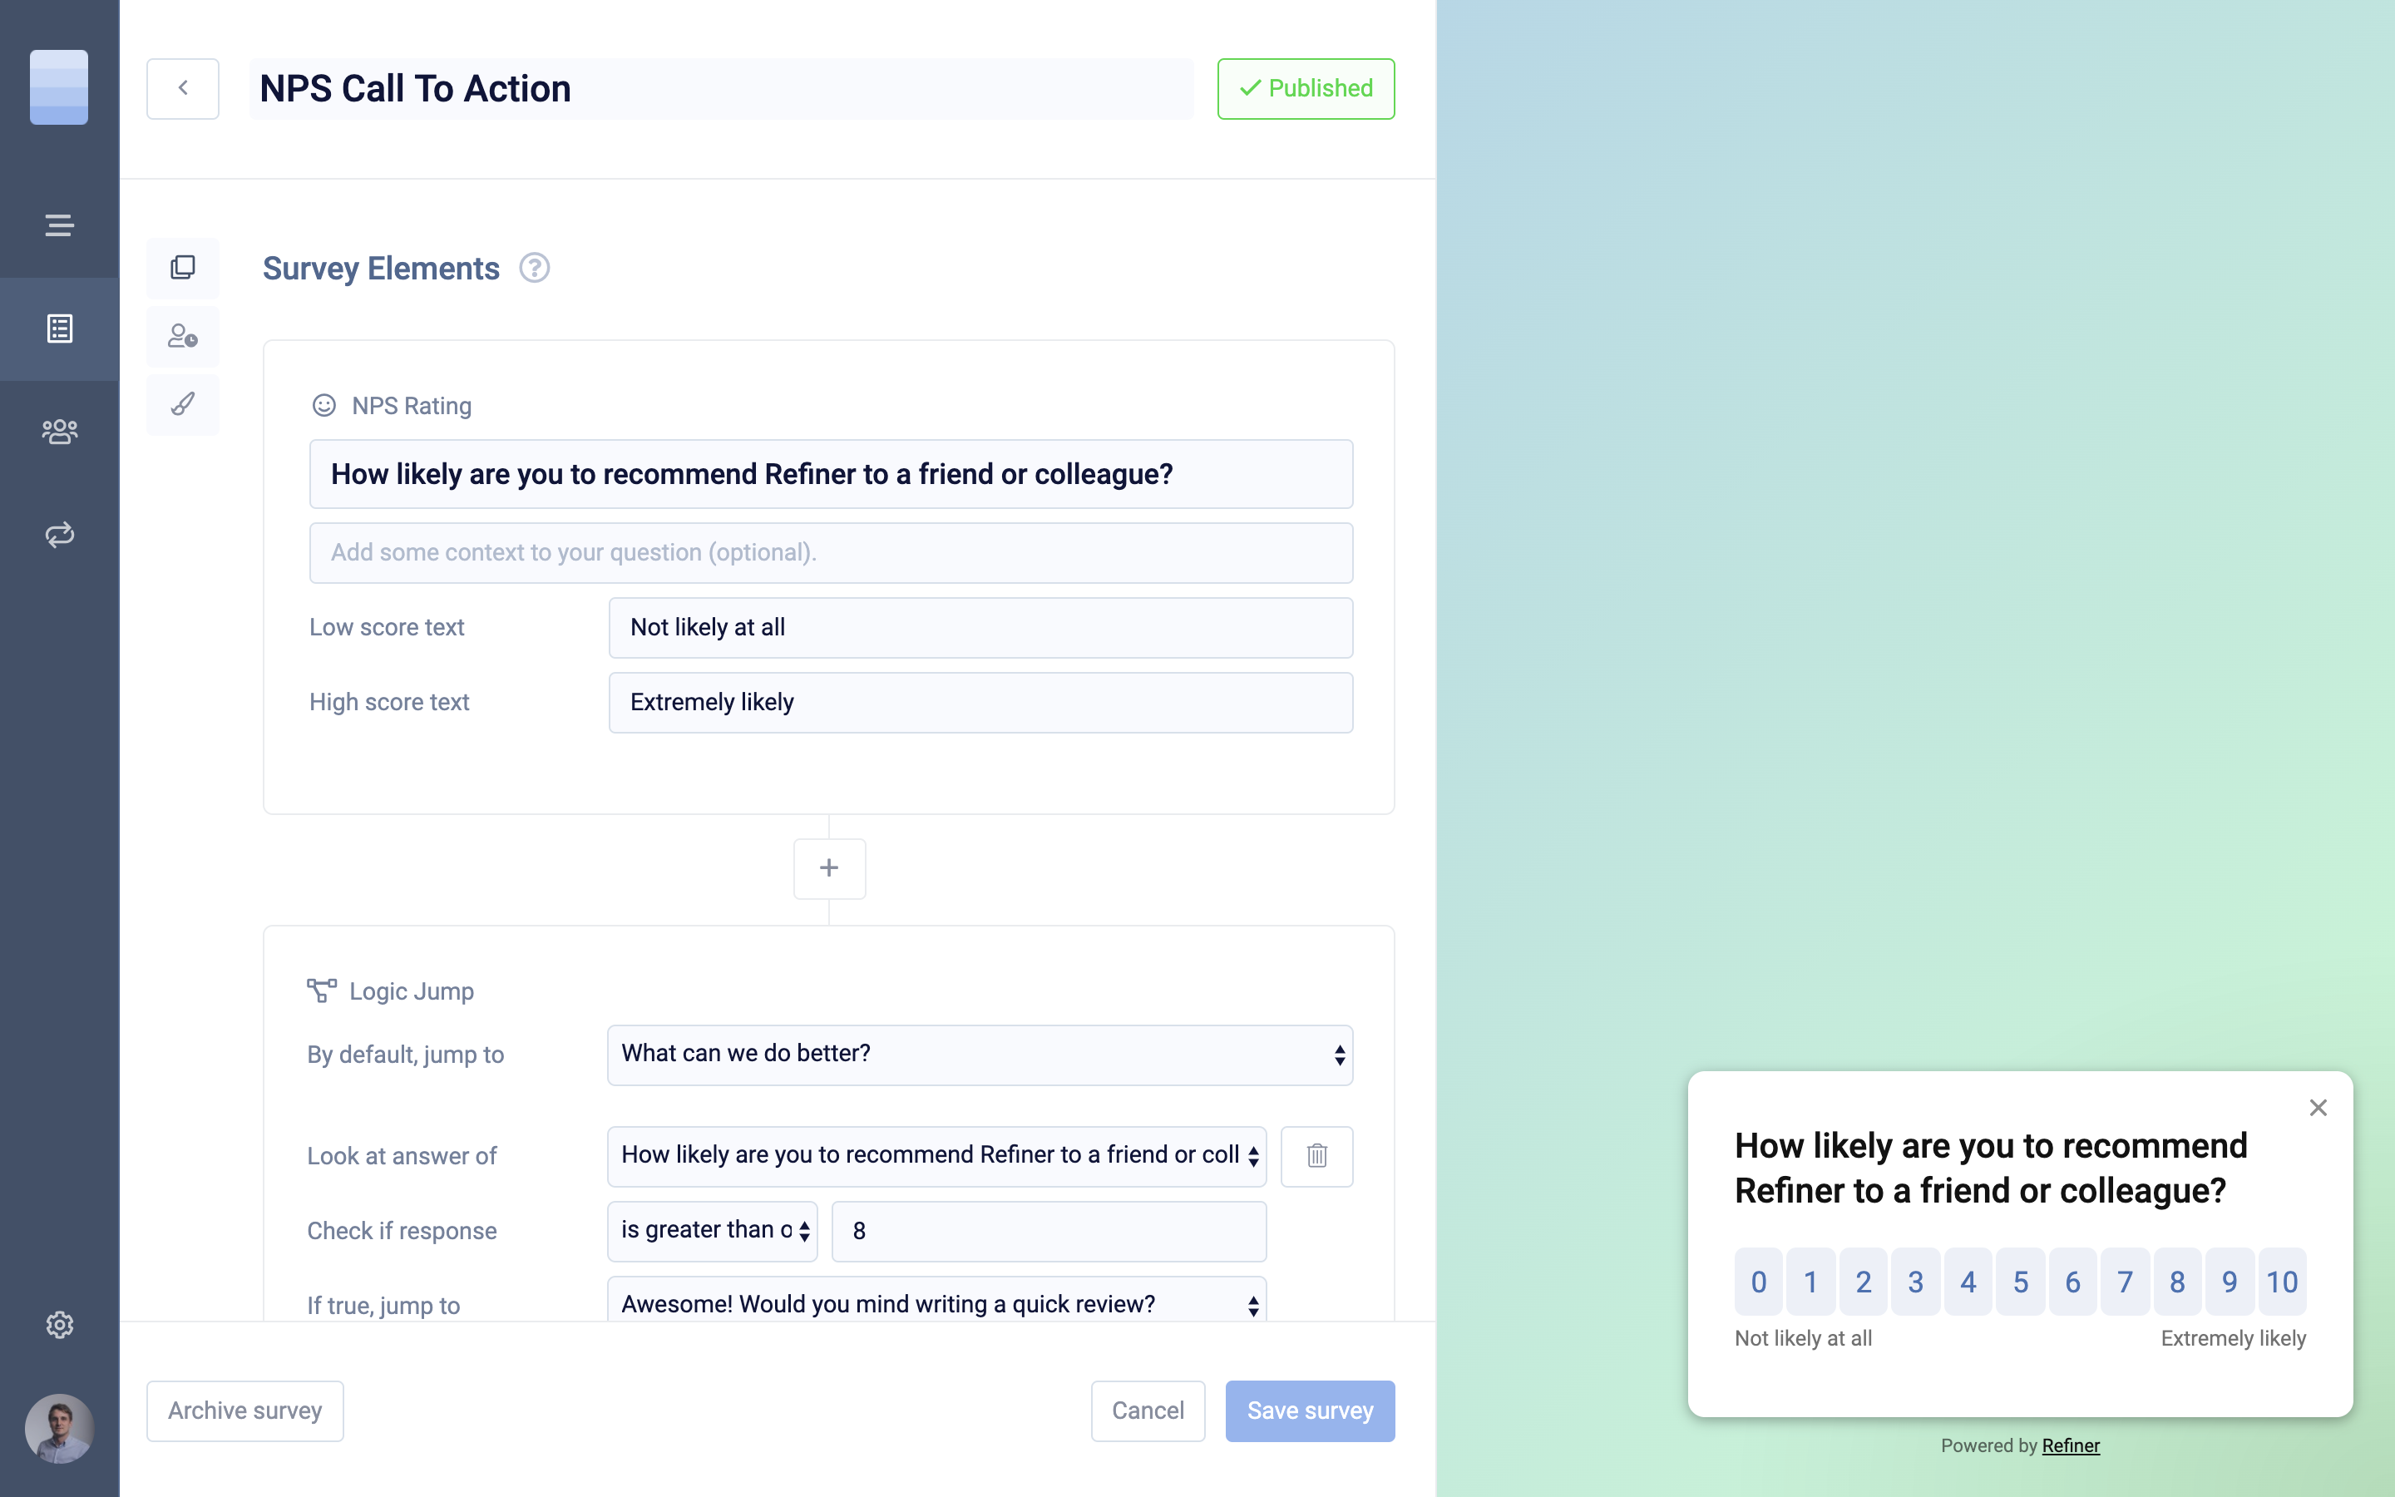Open the is greater than operator dropdown
2395x1497 pixels.
coord(713,1231)
